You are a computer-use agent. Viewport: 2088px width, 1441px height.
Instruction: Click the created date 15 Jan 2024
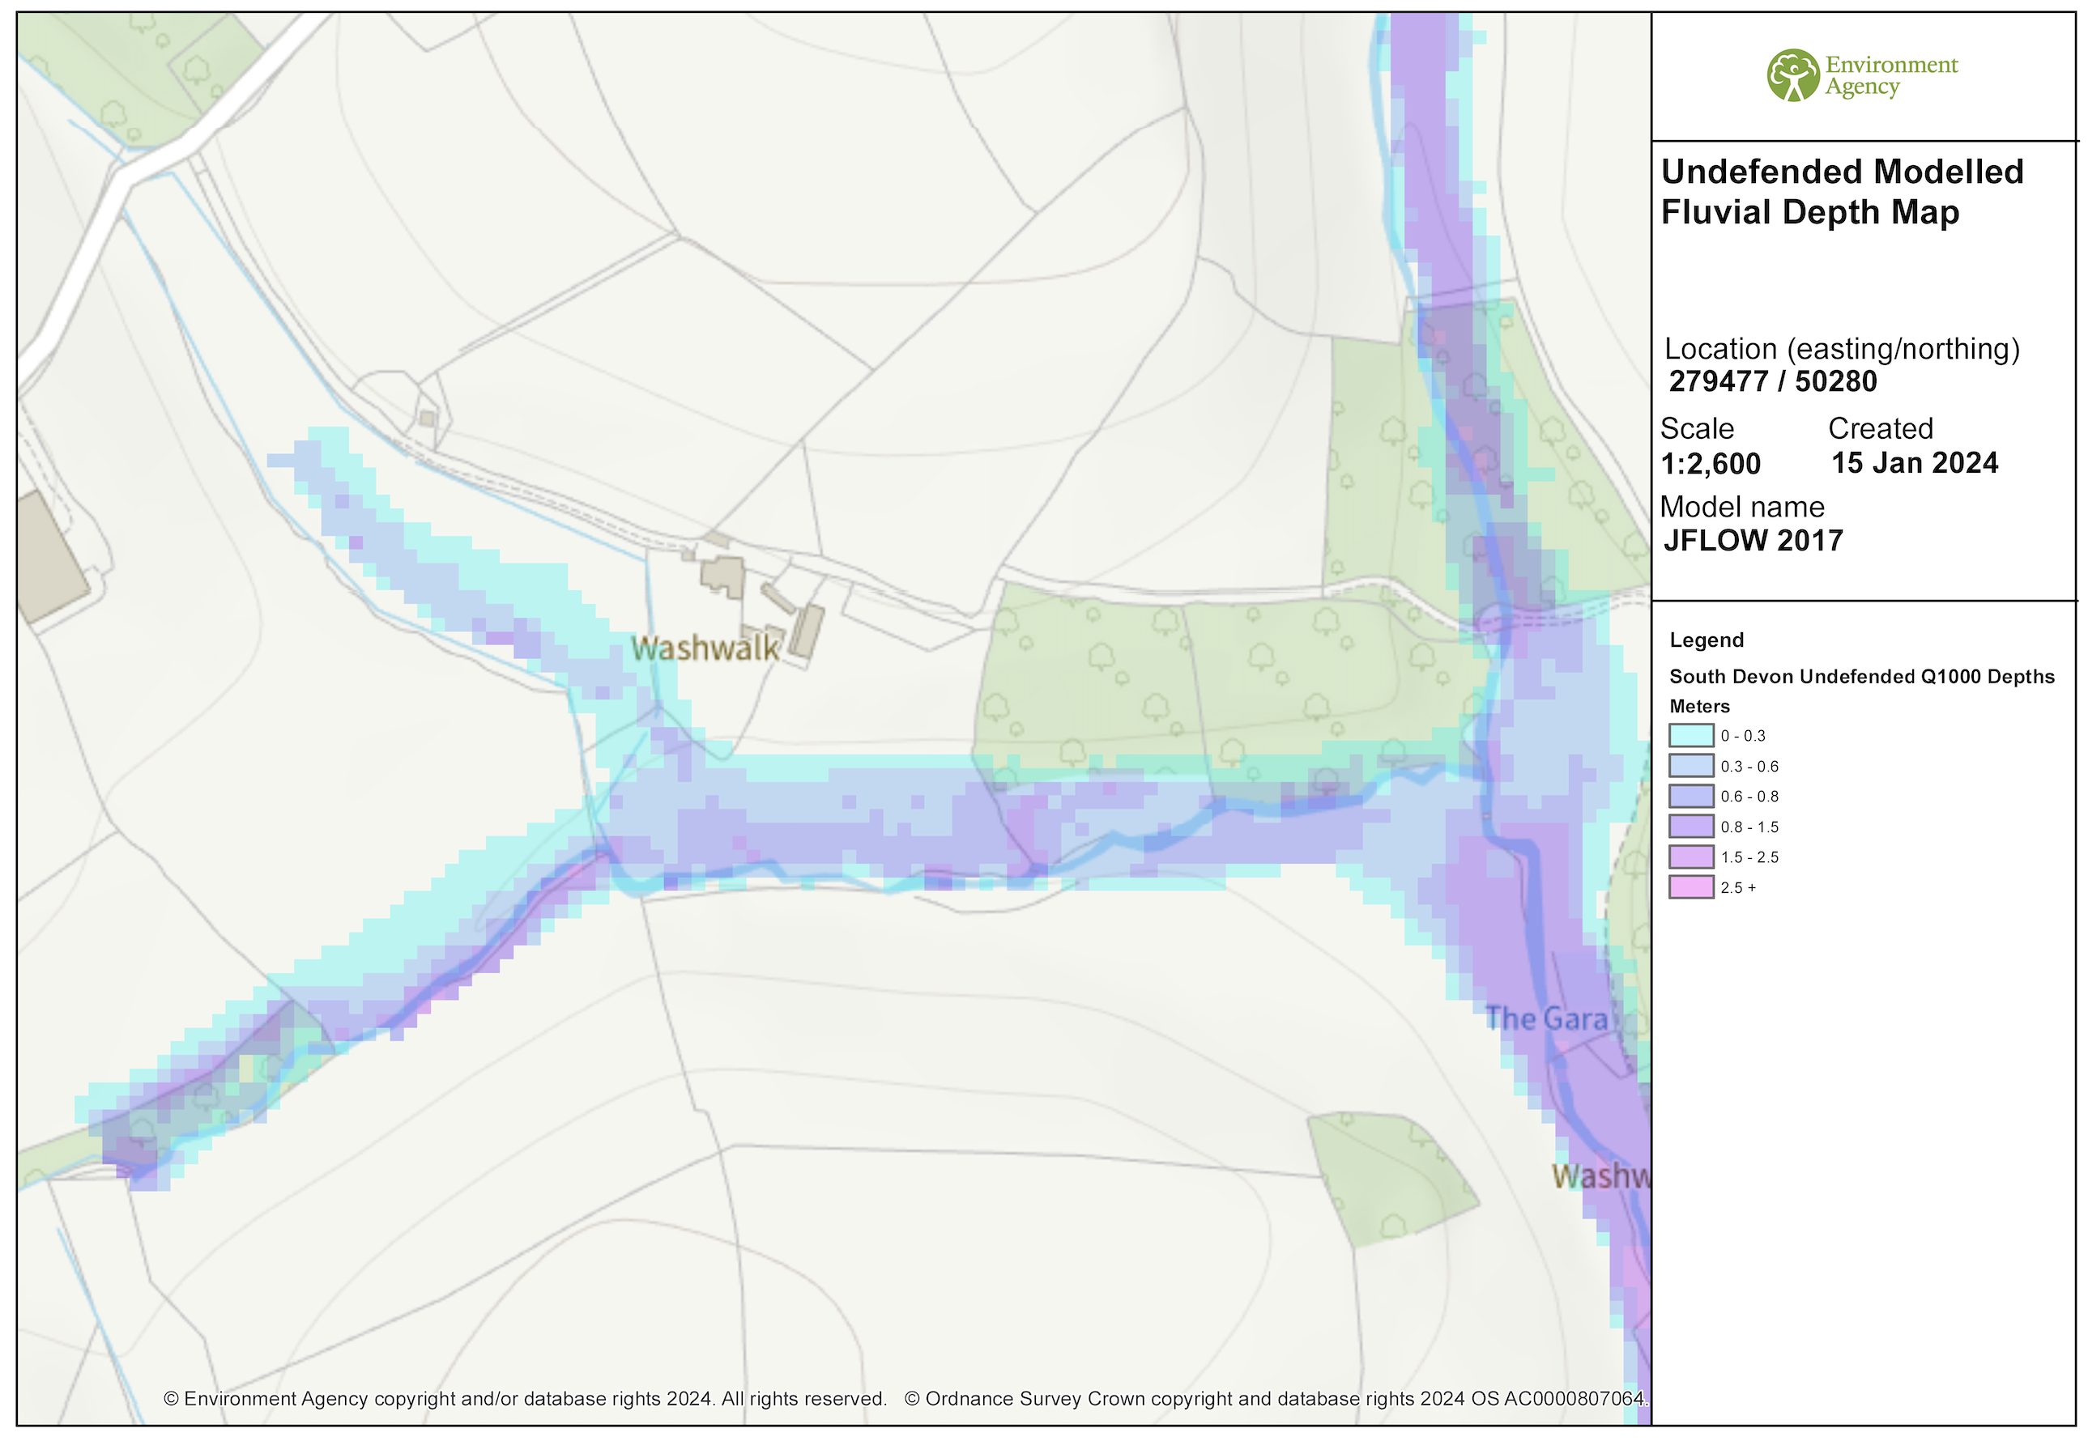click(1914, 463)
